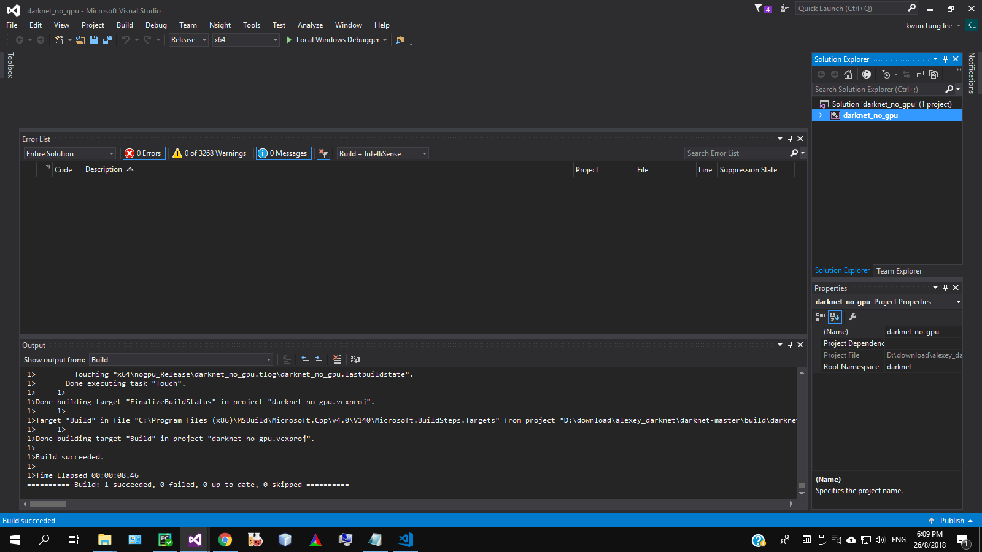
Task: Open the Nsight menu
Action: click(220, 25)
